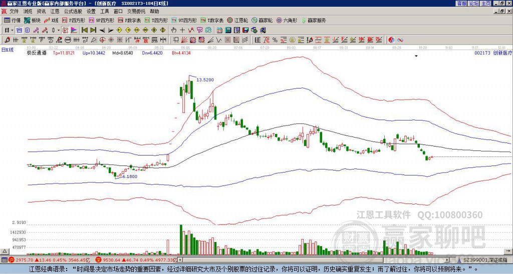The width and height of the screenshot is (513, 274).
Task: Open the 交易委托 menu
Action: [136, 11]
